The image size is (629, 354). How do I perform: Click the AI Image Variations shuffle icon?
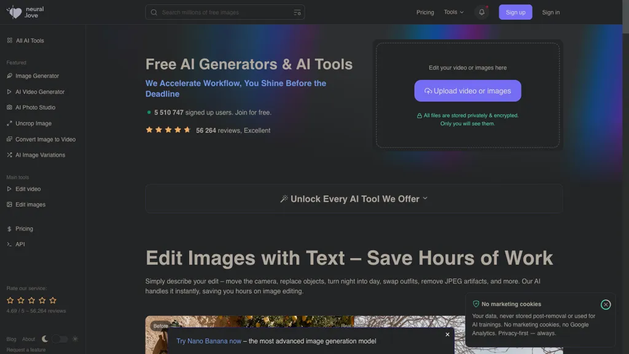coord(9,155)
